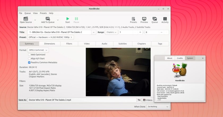Show the Queue window icon
This screenshot has height=117, width=223.
pos(155,19)
